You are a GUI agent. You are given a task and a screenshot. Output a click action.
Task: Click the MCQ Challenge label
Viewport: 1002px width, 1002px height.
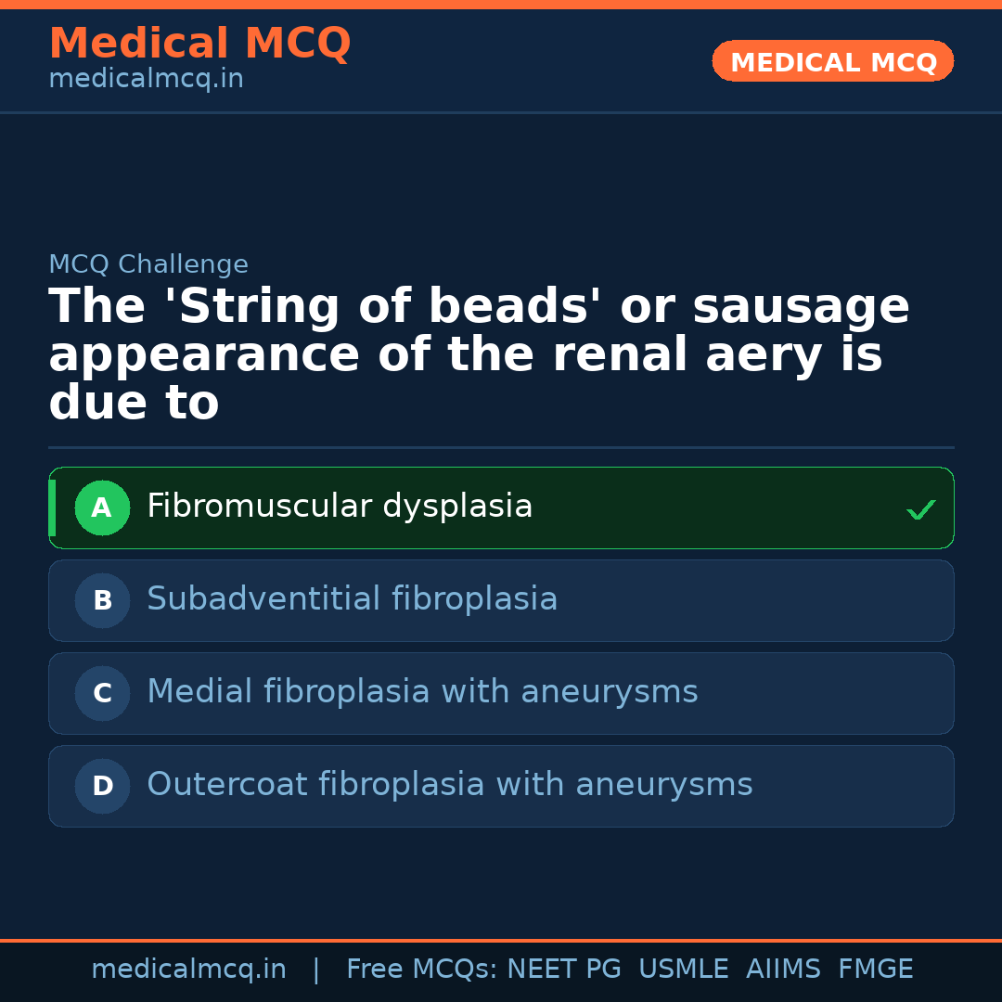click(148, 265)
